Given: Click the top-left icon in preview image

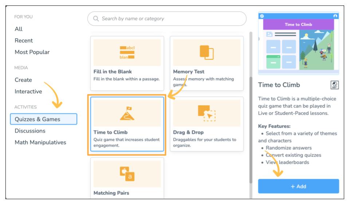Looking at the screenshot, I should 261,16.
